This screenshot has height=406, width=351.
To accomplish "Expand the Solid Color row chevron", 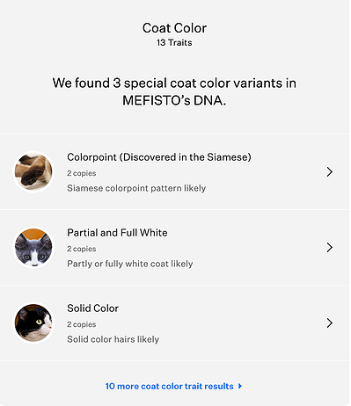I will tap(330, 323).
